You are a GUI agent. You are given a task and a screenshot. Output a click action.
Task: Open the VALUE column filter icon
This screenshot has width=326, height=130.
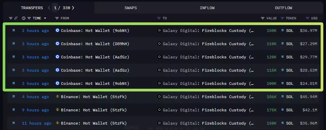click(262, 18)
